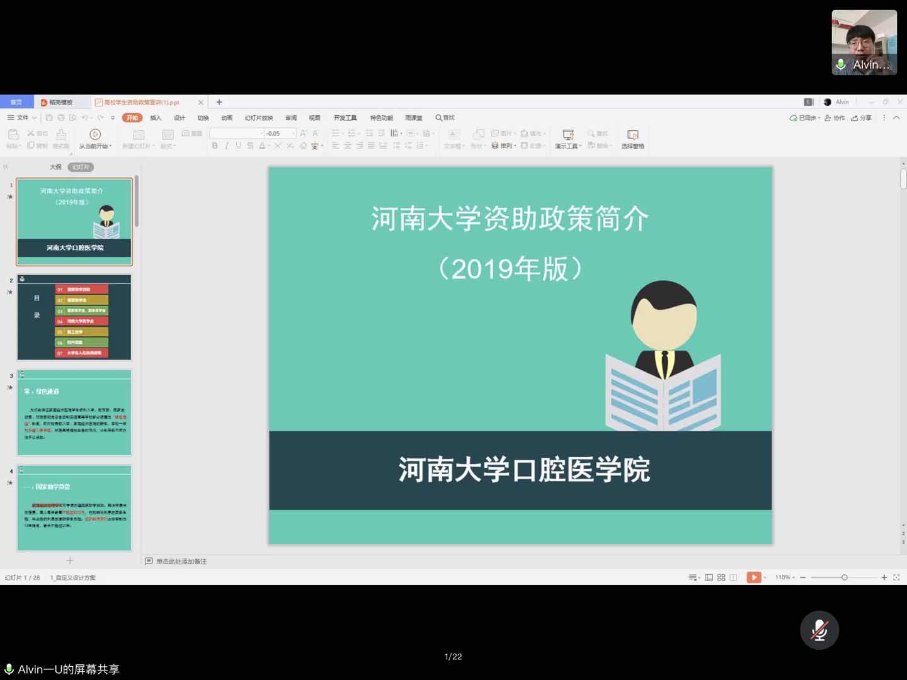Click Alvin's video thumbnail in the top corner
The width and height of the screenshot is (907, 680).
click(x=864, y=42)
